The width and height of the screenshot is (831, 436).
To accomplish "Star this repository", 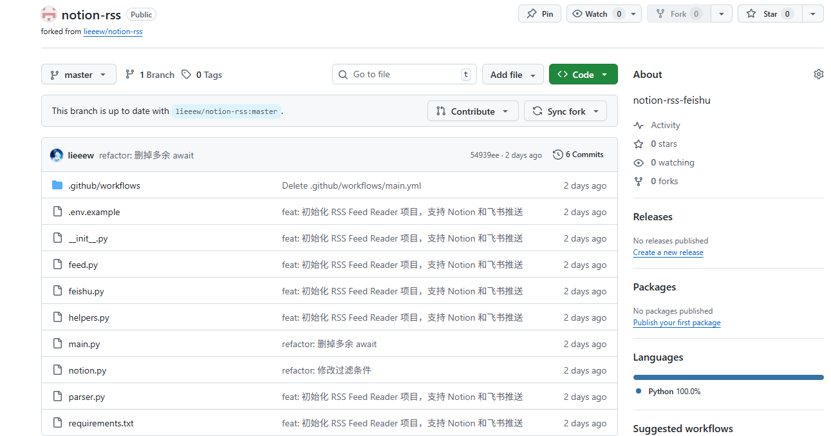I will [770, 14].
